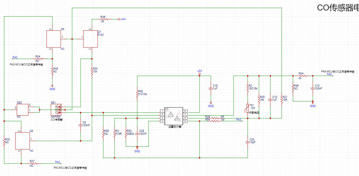This screenshot has height=176, width=359.
Task: Select the Q5 transistor component block
Action: [54, 39]
